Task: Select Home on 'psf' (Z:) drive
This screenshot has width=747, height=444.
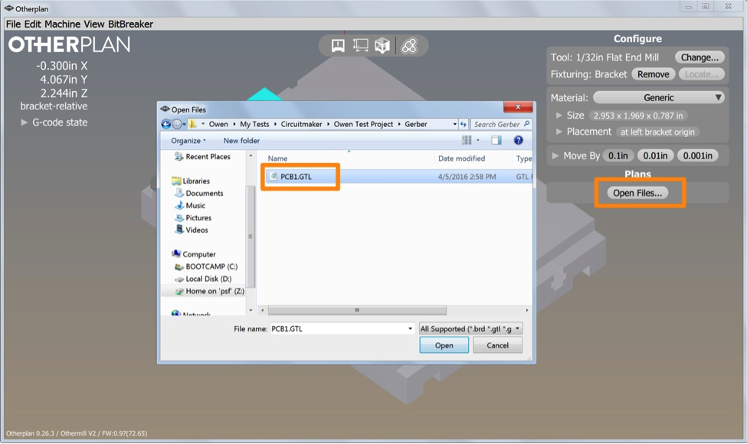Action: [x=210, y=291]
